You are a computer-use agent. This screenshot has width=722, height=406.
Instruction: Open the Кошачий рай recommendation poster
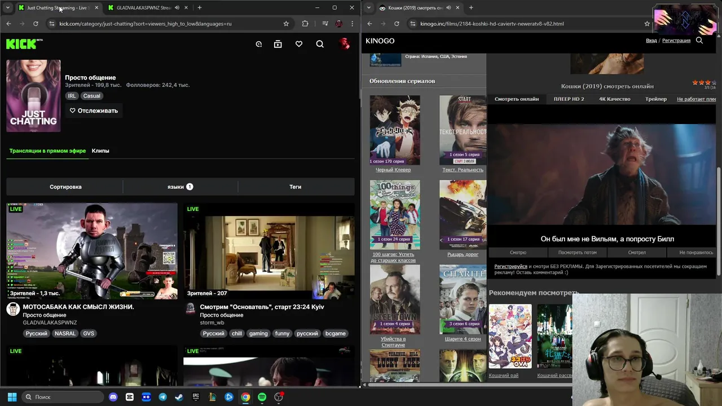pos(510,337)
